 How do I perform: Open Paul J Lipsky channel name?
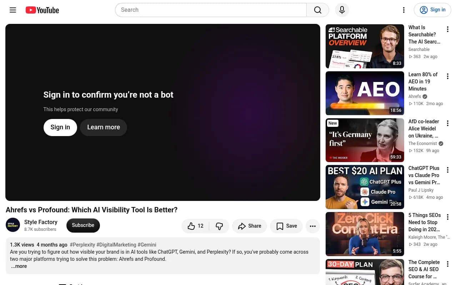421,190
